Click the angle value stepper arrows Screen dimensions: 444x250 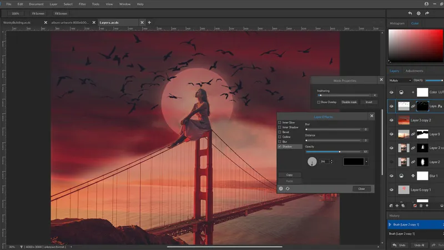pyautogui.click(x=331, y=162)
